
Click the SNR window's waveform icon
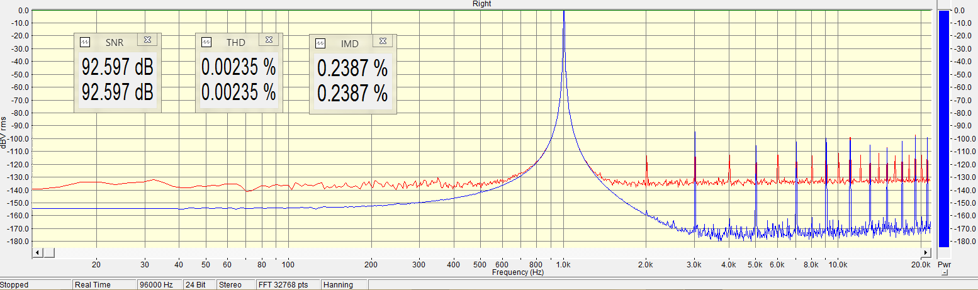coord(85,41)
